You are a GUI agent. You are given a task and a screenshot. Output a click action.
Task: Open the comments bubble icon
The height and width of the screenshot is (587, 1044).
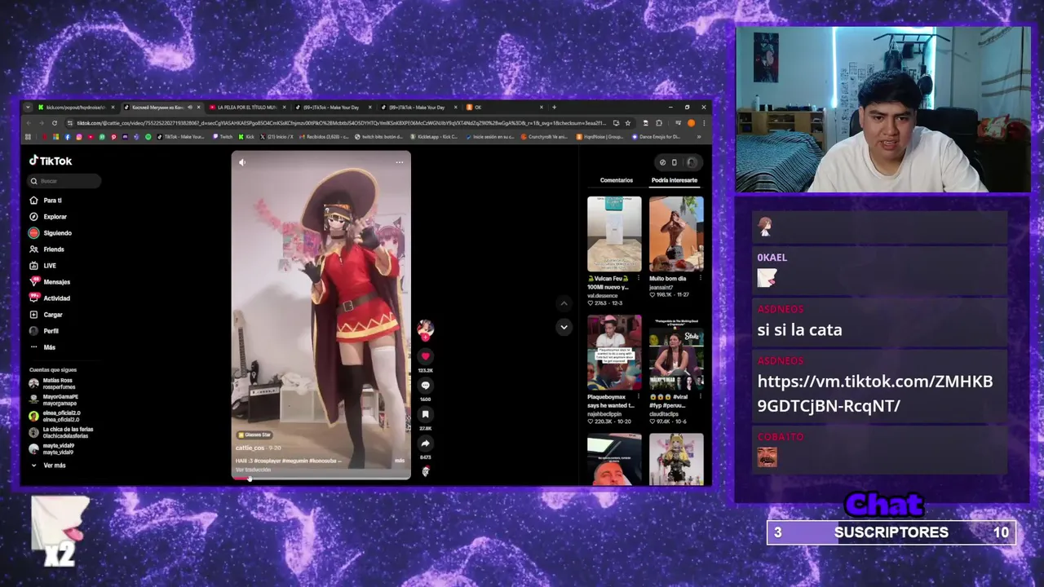pos(425,386)
